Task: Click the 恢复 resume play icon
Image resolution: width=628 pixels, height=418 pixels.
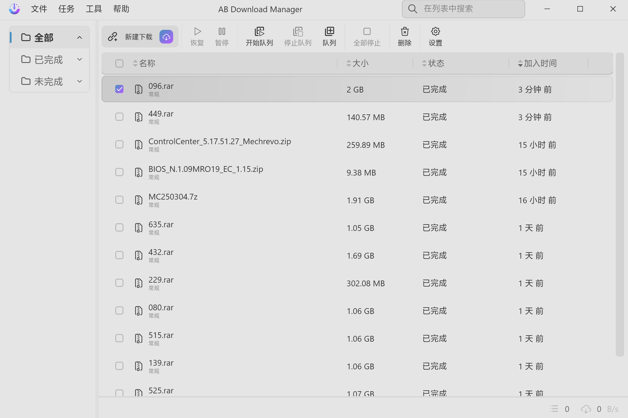Action: pyautogui.click(x=198, y=31)
